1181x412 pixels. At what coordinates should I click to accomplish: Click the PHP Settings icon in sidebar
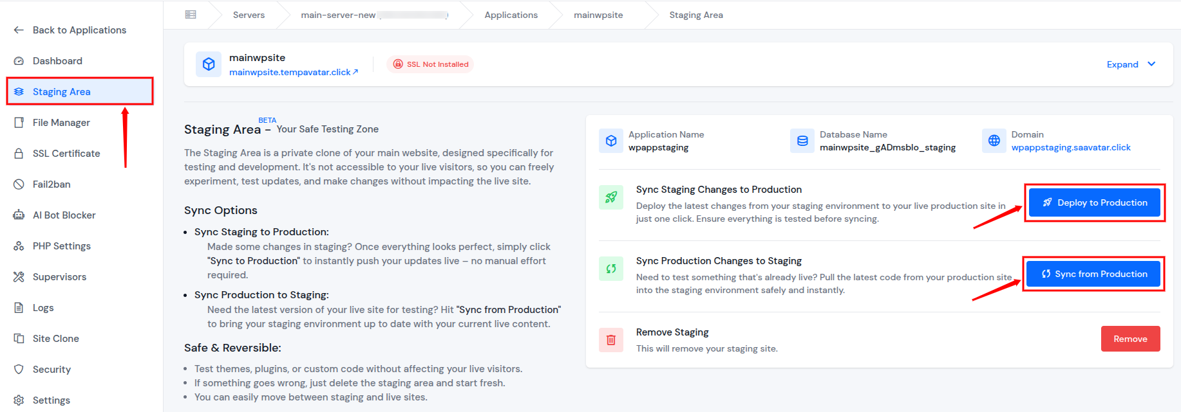click(19, 246)
